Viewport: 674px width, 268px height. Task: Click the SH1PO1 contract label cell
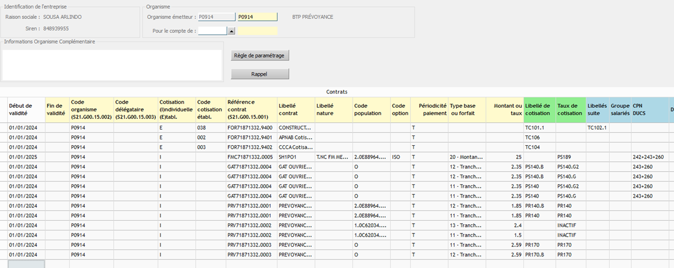pos(295,157)
